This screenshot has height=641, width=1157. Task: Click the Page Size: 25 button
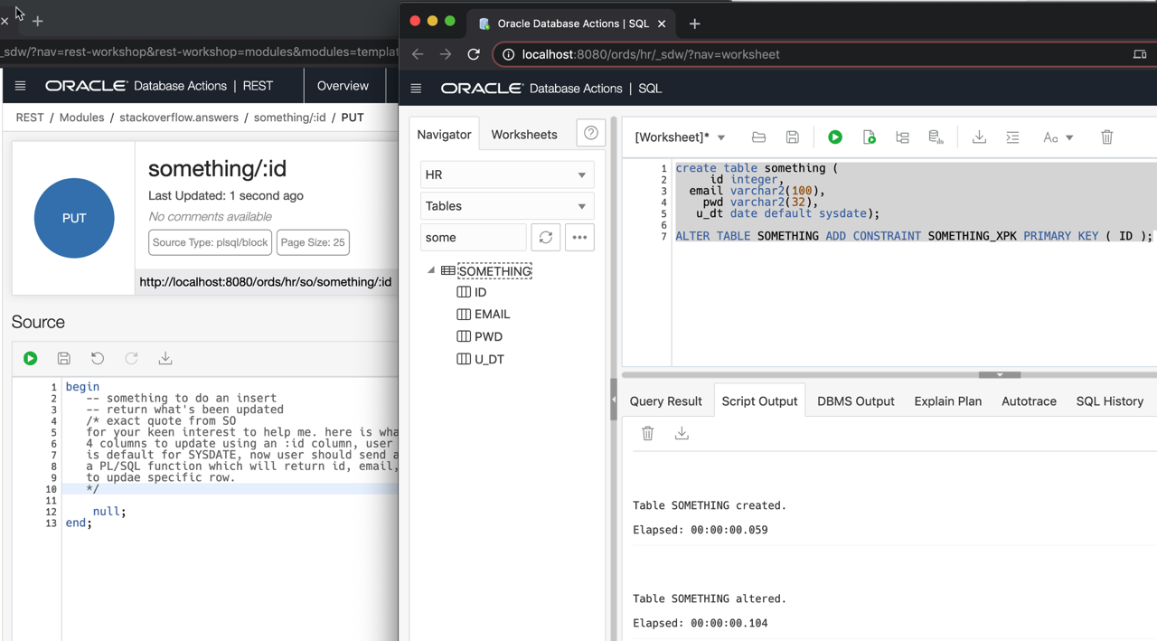click(x=313, y=242)
